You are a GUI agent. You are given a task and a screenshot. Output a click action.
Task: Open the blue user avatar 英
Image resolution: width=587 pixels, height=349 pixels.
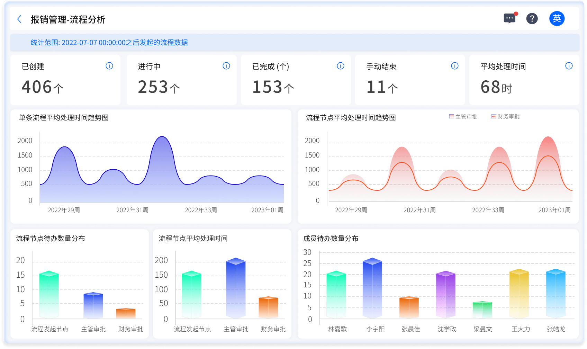[x=557, y=18]
